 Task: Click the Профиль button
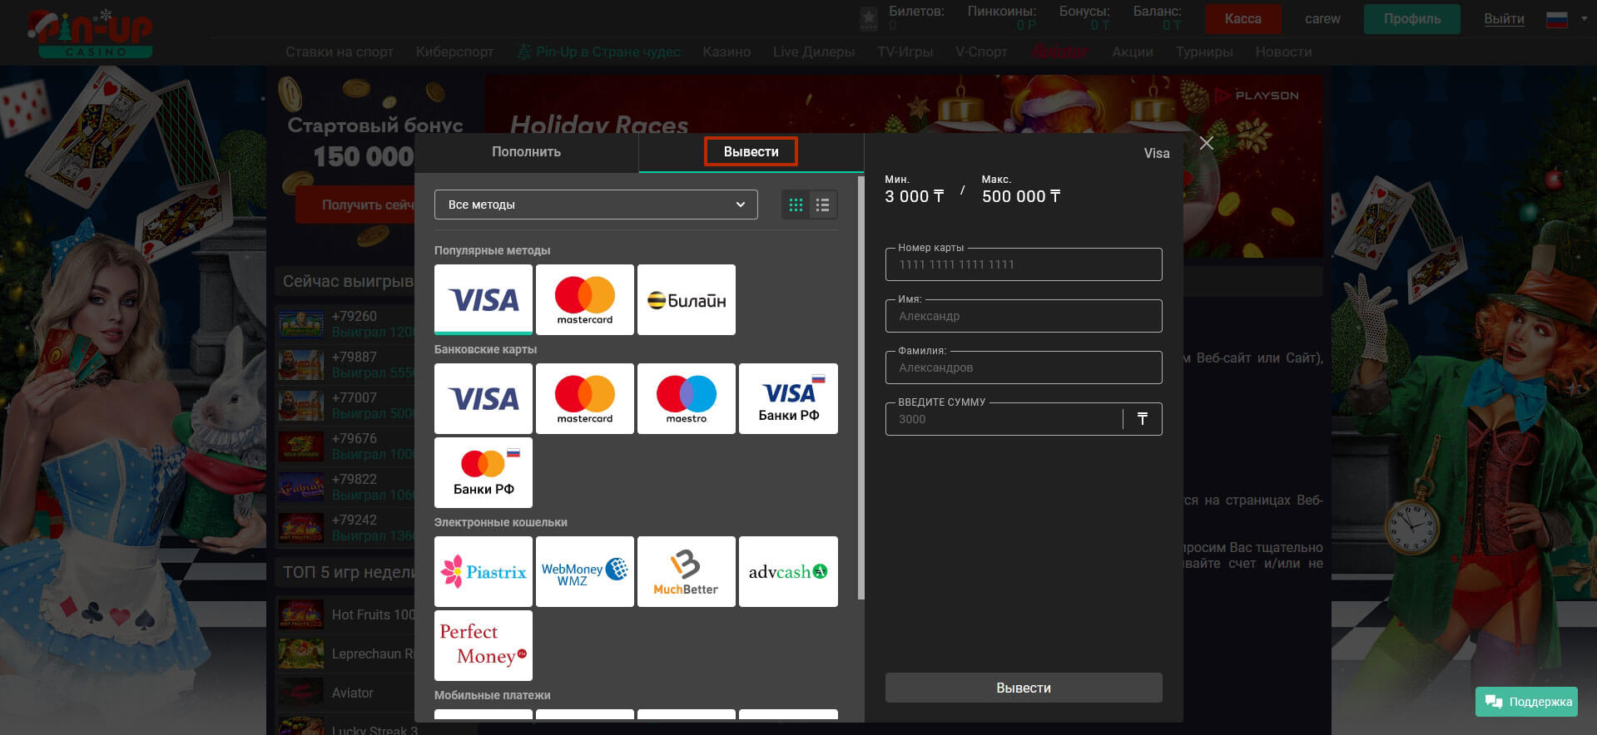tap(1411, 18)
